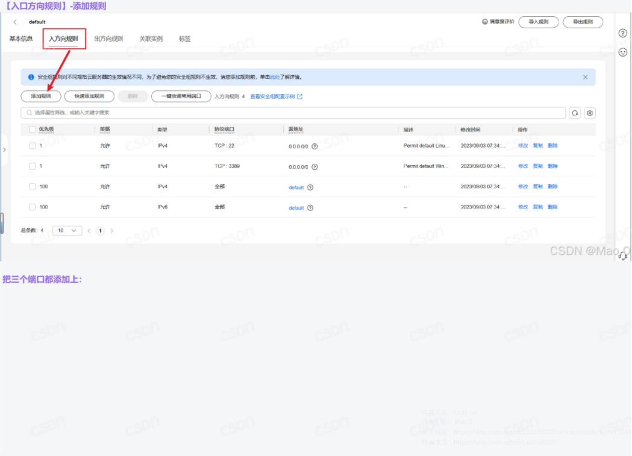Click the customer service headset icon
Screen dimensions: 632x456
tap(623, 256)
